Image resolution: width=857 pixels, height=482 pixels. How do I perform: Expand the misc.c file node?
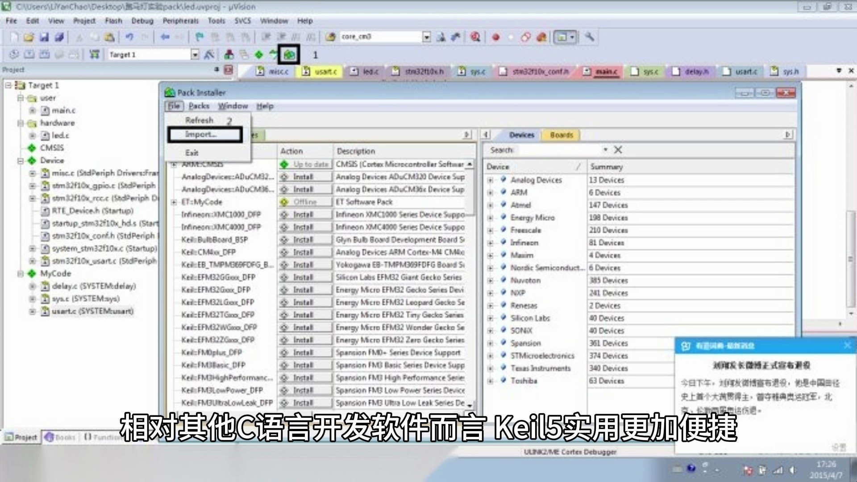click(x=33, y=173)
